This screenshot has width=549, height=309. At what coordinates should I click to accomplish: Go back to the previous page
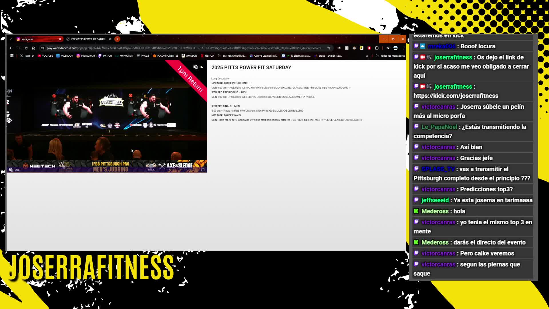[11, 48]
